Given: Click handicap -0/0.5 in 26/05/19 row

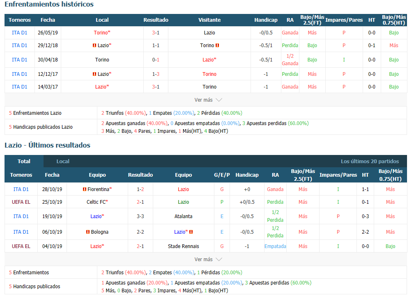Looking at the screenshot, I should click(266, 33).
